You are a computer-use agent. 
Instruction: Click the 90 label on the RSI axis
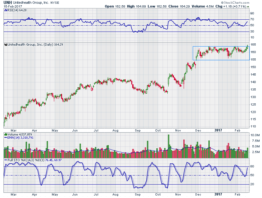(x=252, y=13)
